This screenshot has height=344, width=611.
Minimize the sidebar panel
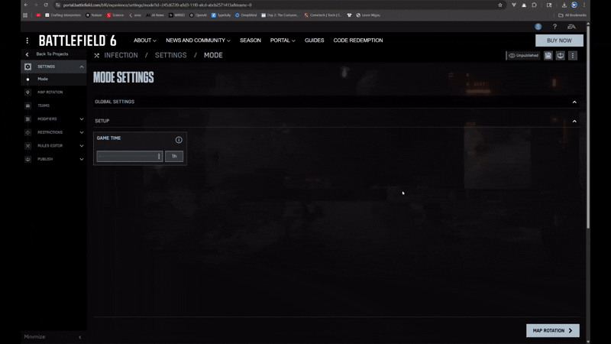pos(53,337)
